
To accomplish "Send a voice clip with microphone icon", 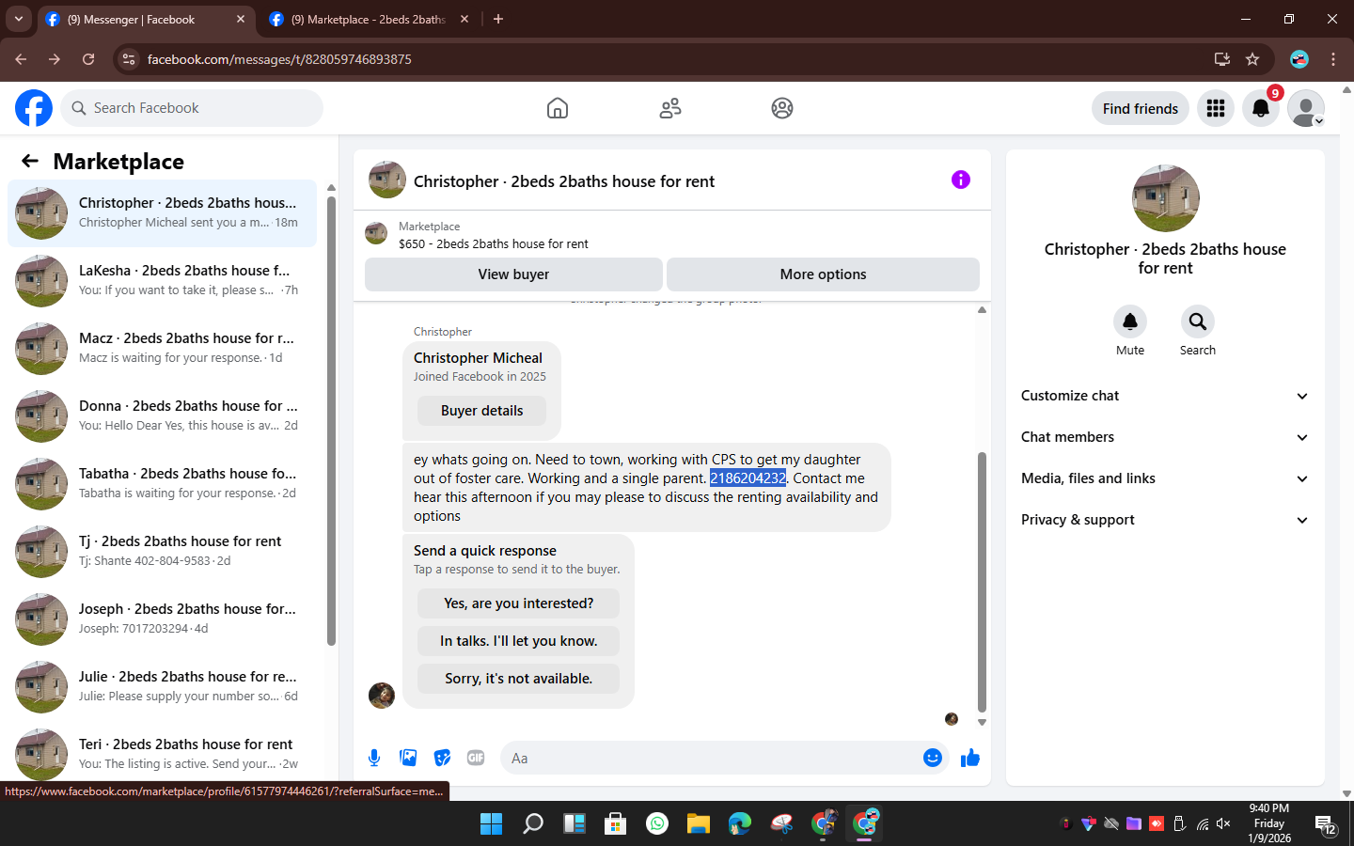I will (374, 758).
